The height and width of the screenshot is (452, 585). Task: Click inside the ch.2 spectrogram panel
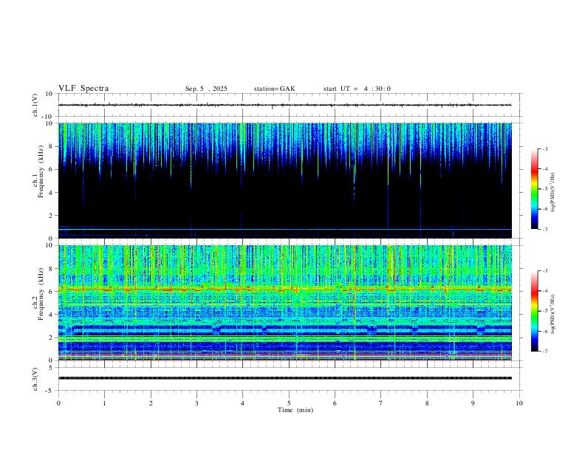284,303
